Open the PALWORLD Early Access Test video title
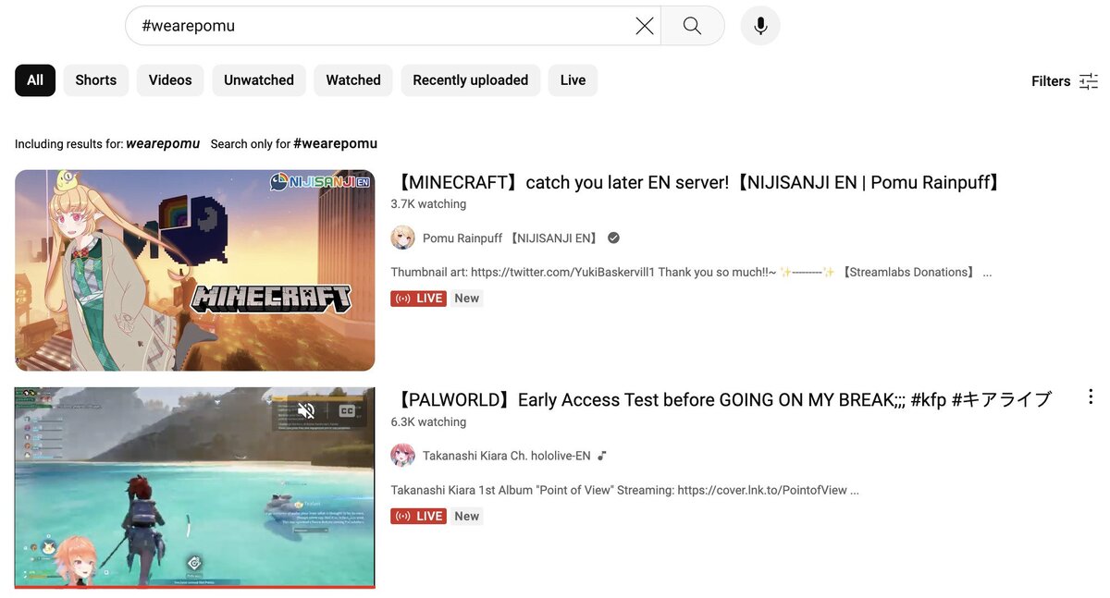Screen dimensions: 1110x598 coord(721,399)
